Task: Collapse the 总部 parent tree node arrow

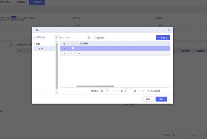Action: [35, 44]
